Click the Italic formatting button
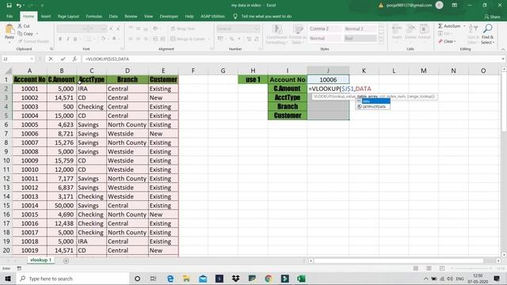This screenshot has width=507, height=285. tap(67, 39)
